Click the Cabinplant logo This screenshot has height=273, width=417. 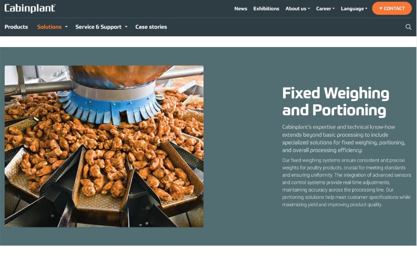click(30, 8)
